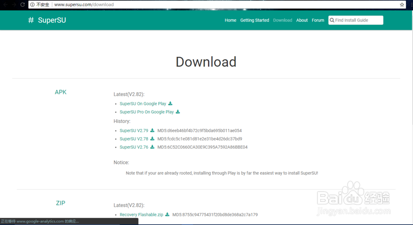Screen dimensions: 413x225
Task: Click the Notice: label
Action: click(x=121, y=163)
